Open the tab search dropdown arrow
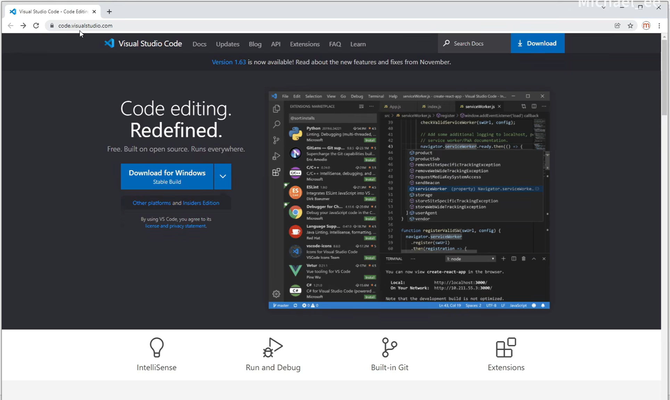Screen dimensions: 670x400 coord(603,7)
